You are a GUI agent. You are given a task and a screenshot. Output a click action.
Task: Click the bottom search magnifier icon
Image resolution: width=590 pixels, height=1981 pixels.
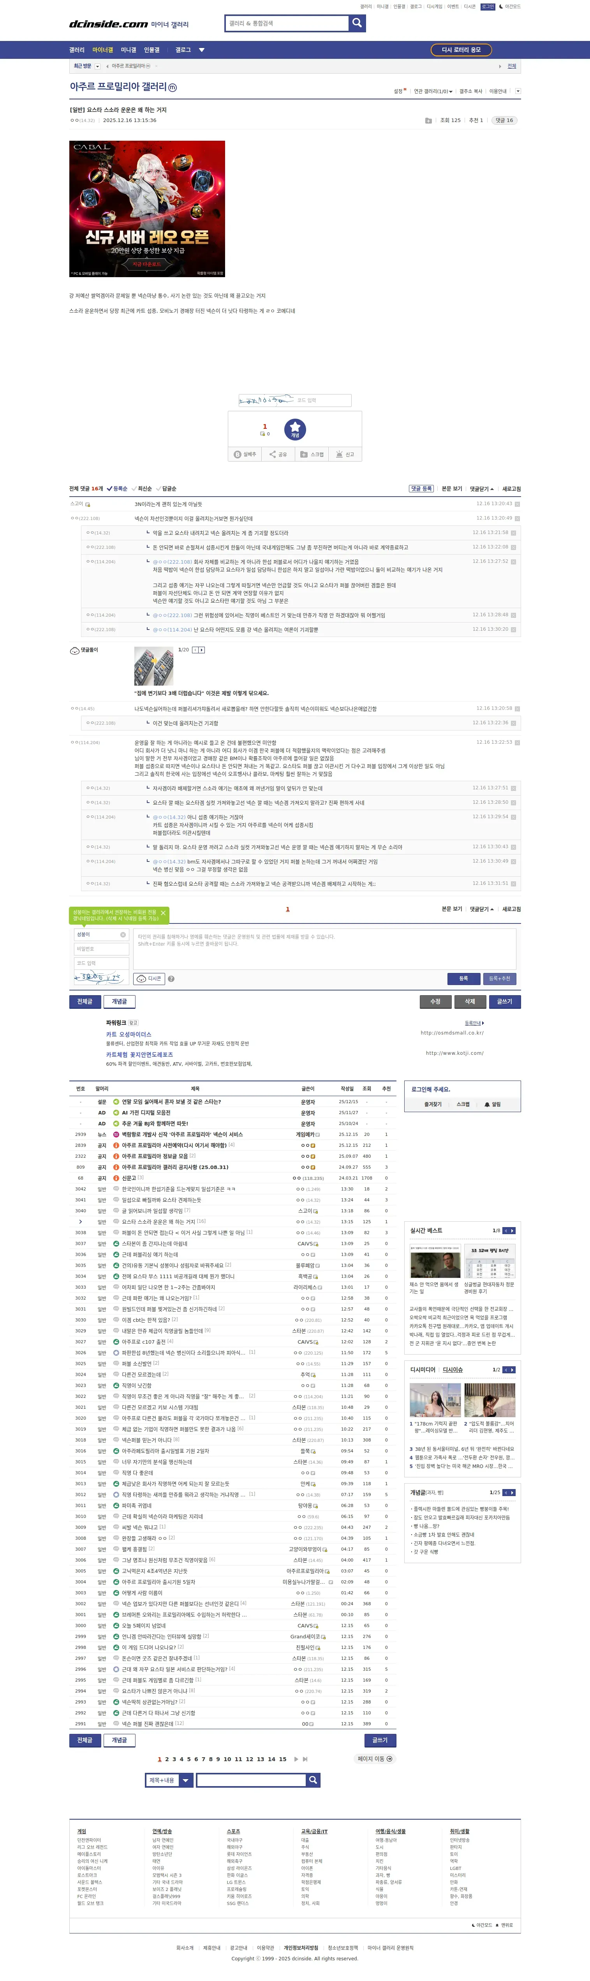click(x=313, y=1780)
